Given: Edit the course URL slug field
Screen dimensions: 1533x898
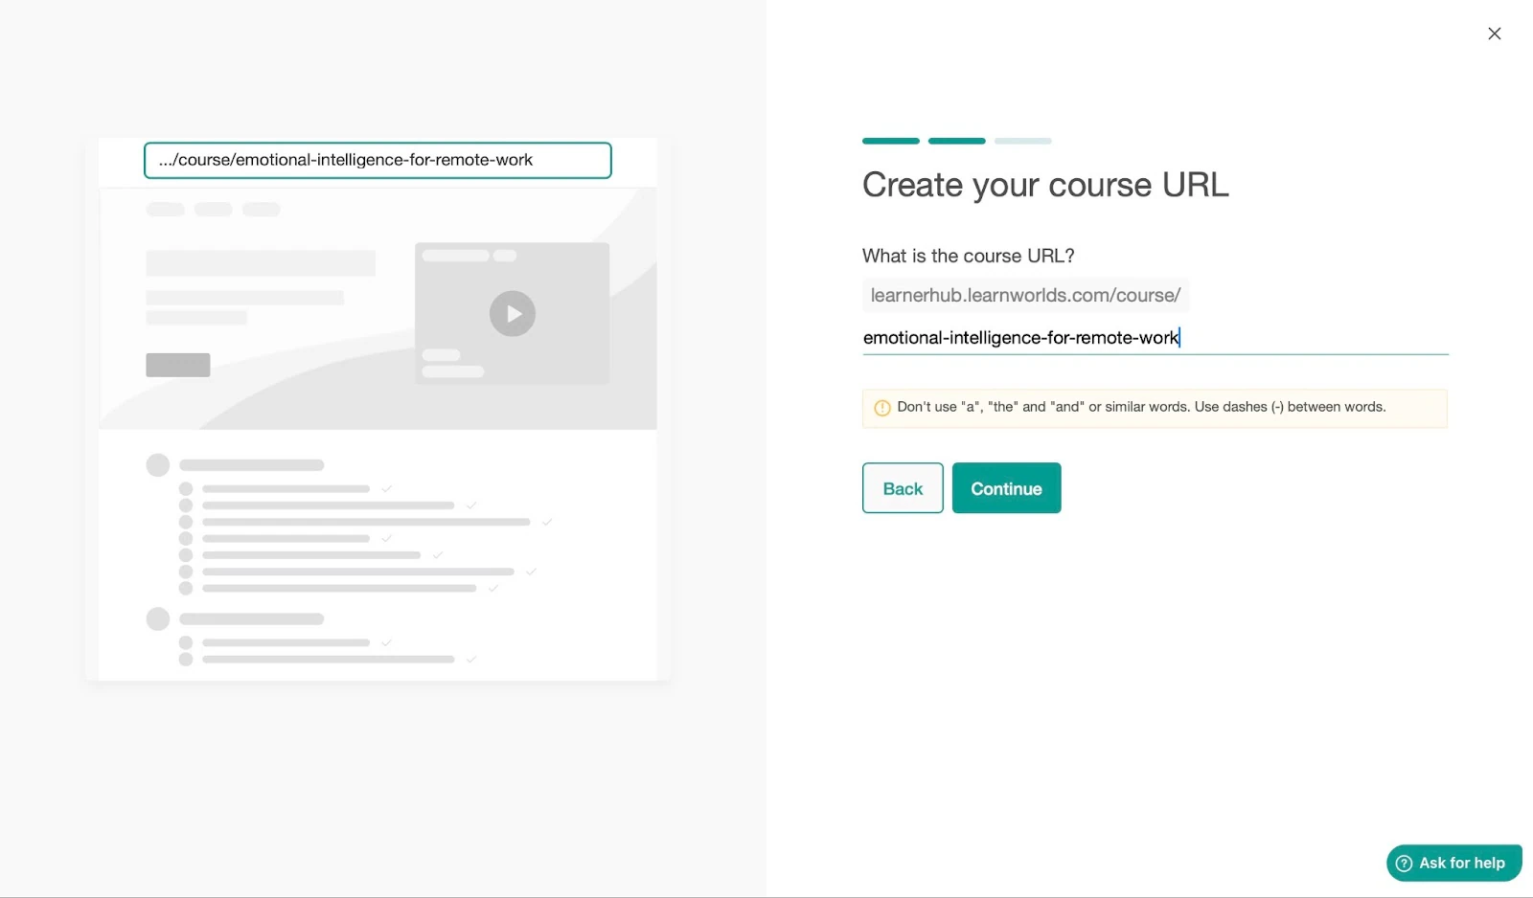Looking at the screenshot, I should pos(1155,337).
